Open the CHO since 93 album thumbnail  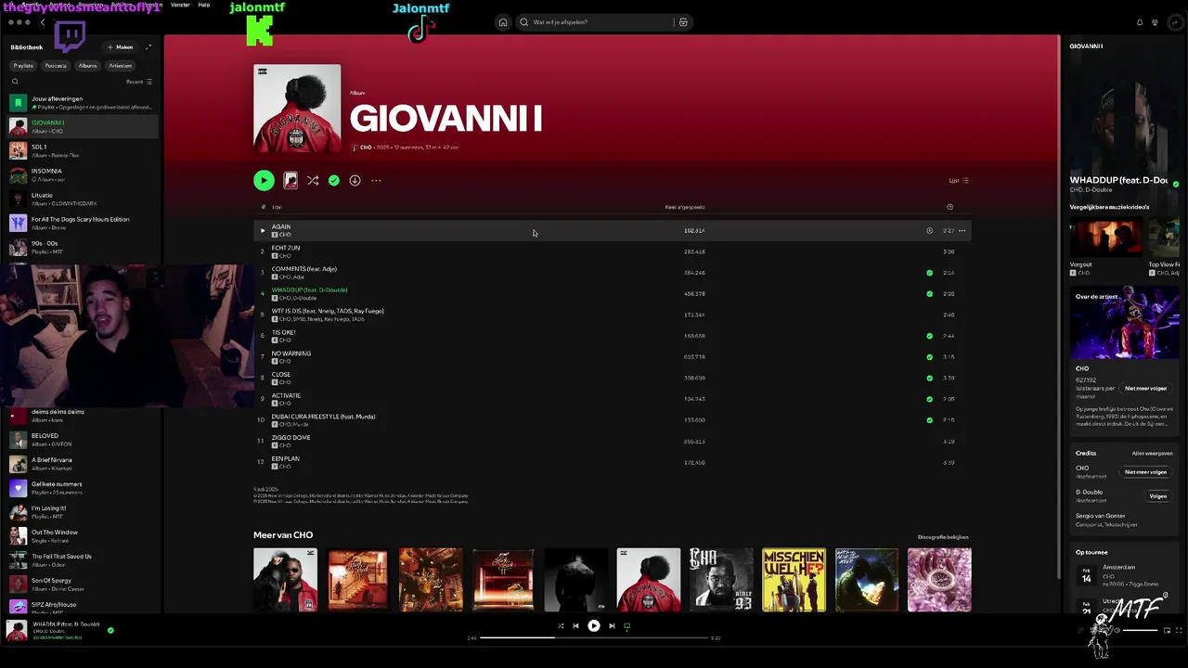[x=721, y=580]
